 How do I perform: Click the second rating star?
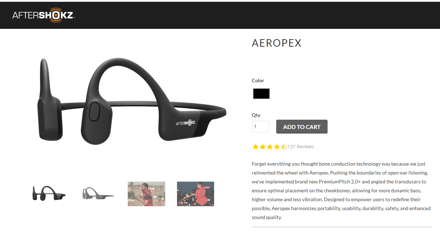click(x=262, y=147)
